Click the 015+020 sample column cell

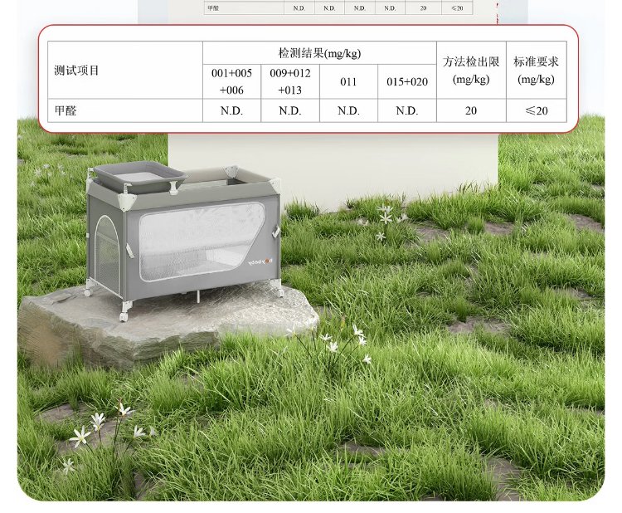[x=407, y=81]
